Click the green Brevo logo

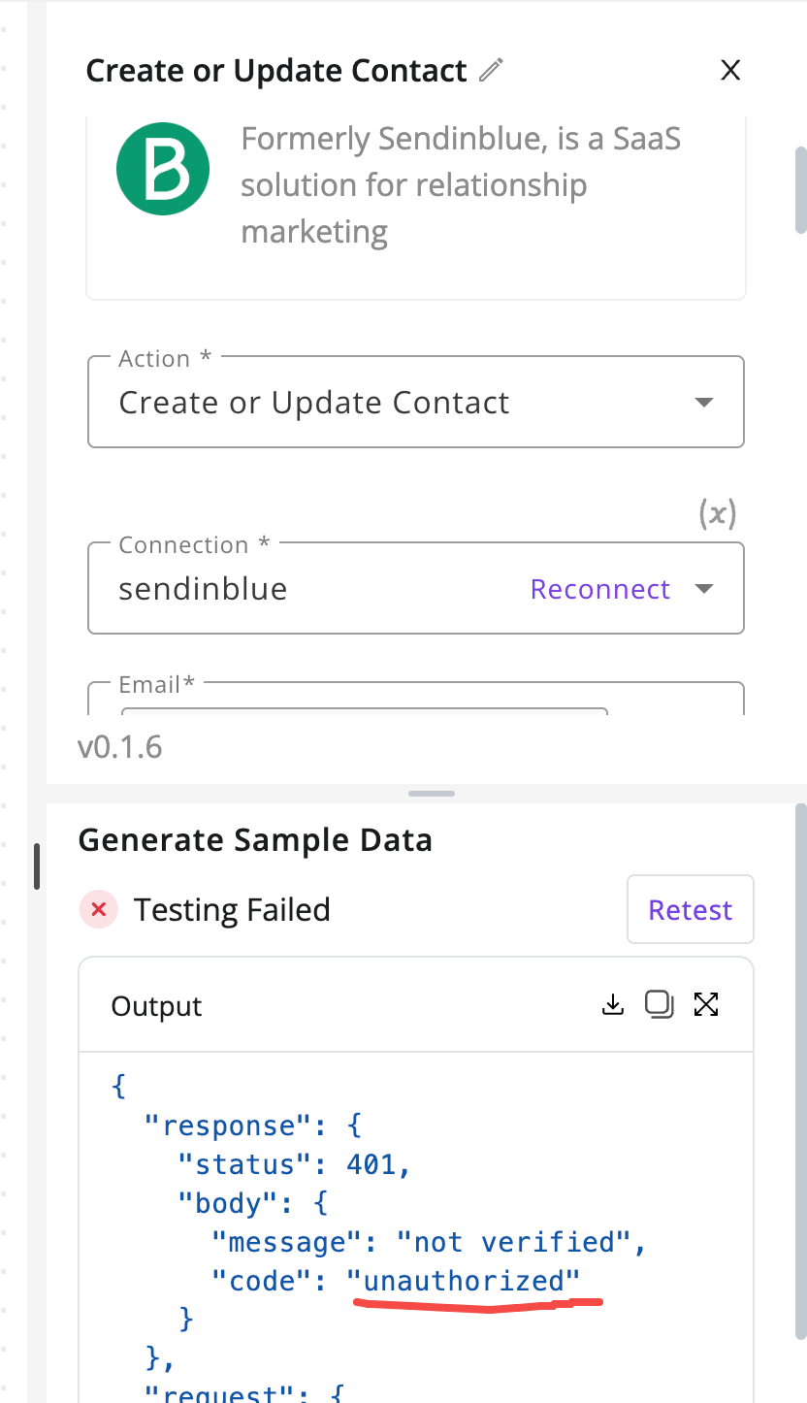163,169
